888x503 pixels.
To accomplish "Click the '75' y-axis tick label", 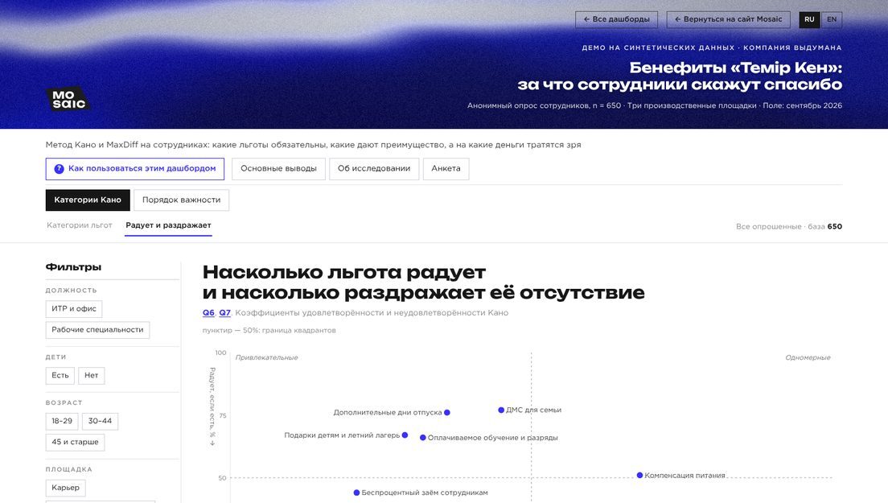I will pos(223,416).
